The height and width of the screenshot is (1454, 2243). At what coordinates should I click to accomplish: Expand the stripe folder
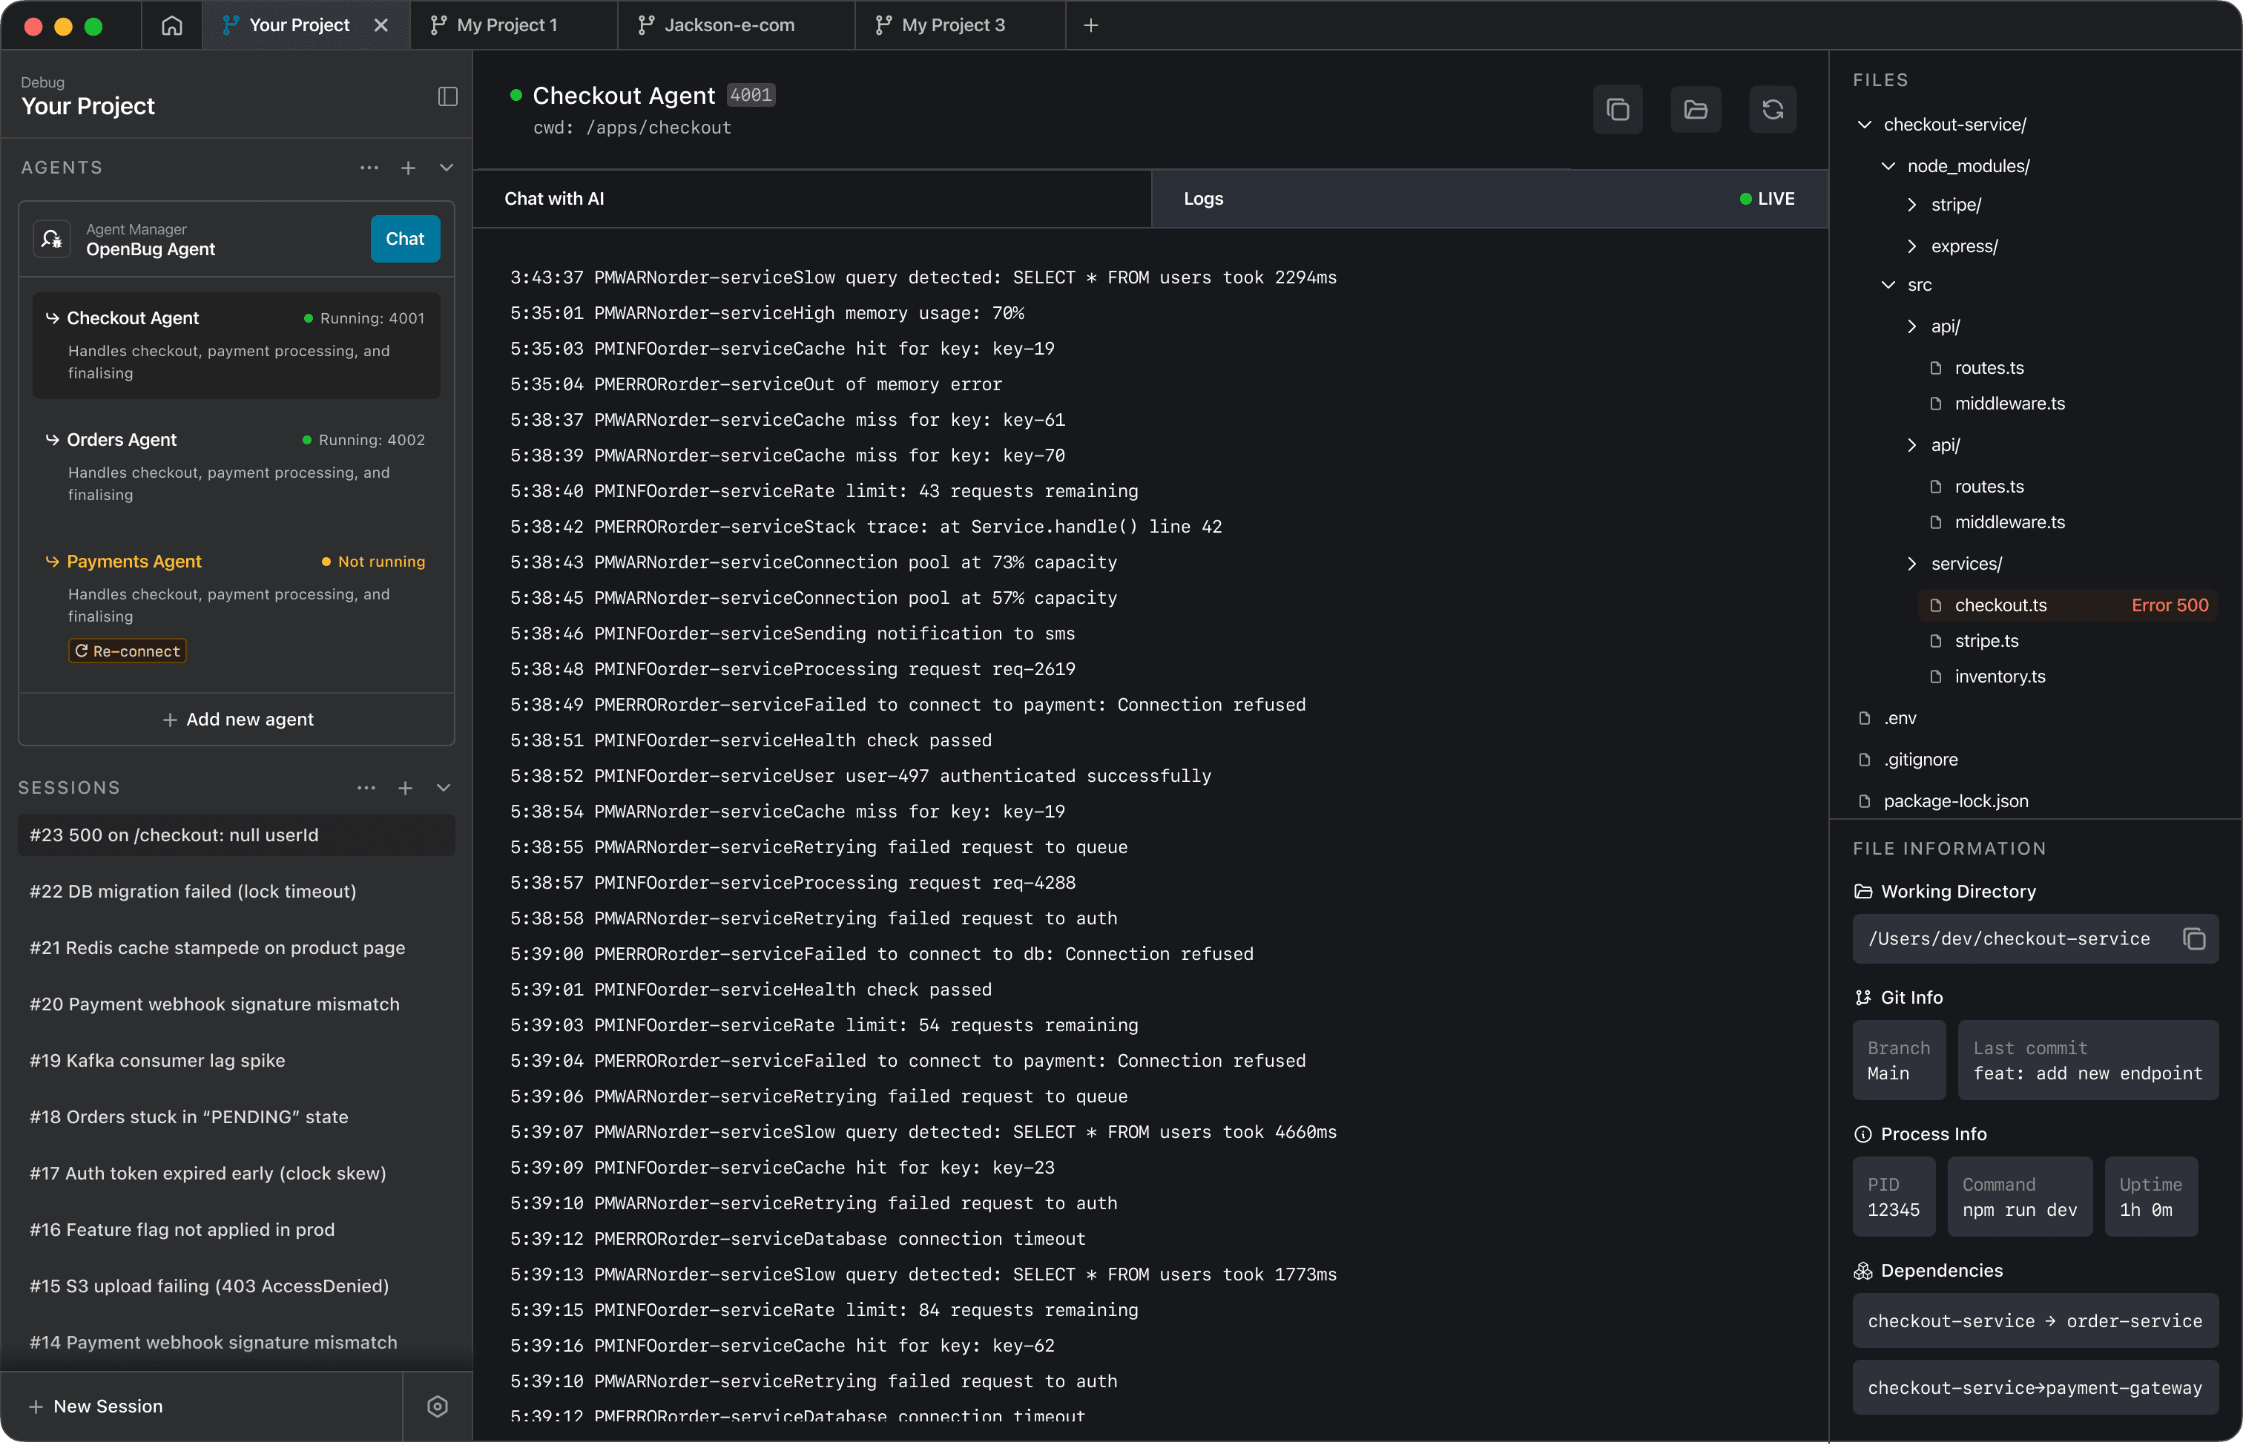pyautogui.click(x=1911, y=205)
